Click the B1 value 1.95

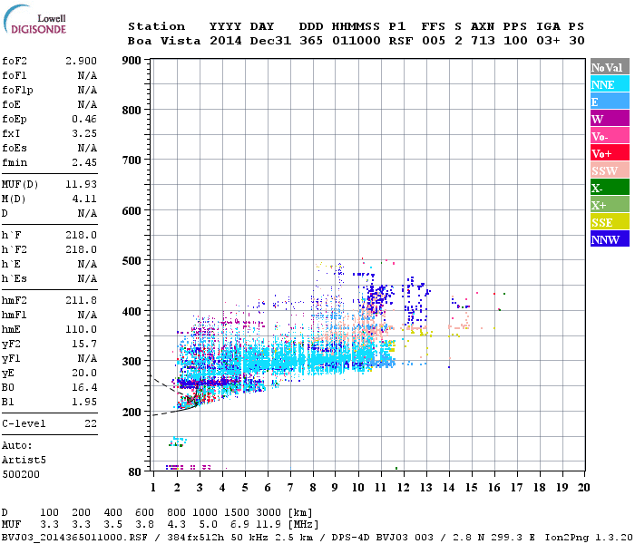pyautogui.click(x=84, y=402)
